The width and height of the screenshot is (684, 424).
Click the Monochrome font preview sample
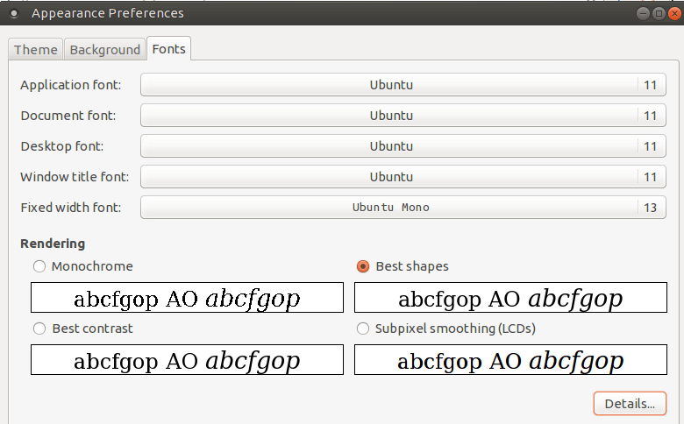pos(187,298)
